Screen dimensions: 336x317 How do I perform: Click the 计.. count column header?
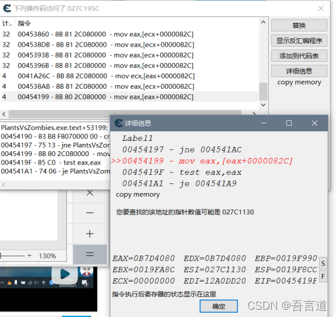click(x=7, y=23)
